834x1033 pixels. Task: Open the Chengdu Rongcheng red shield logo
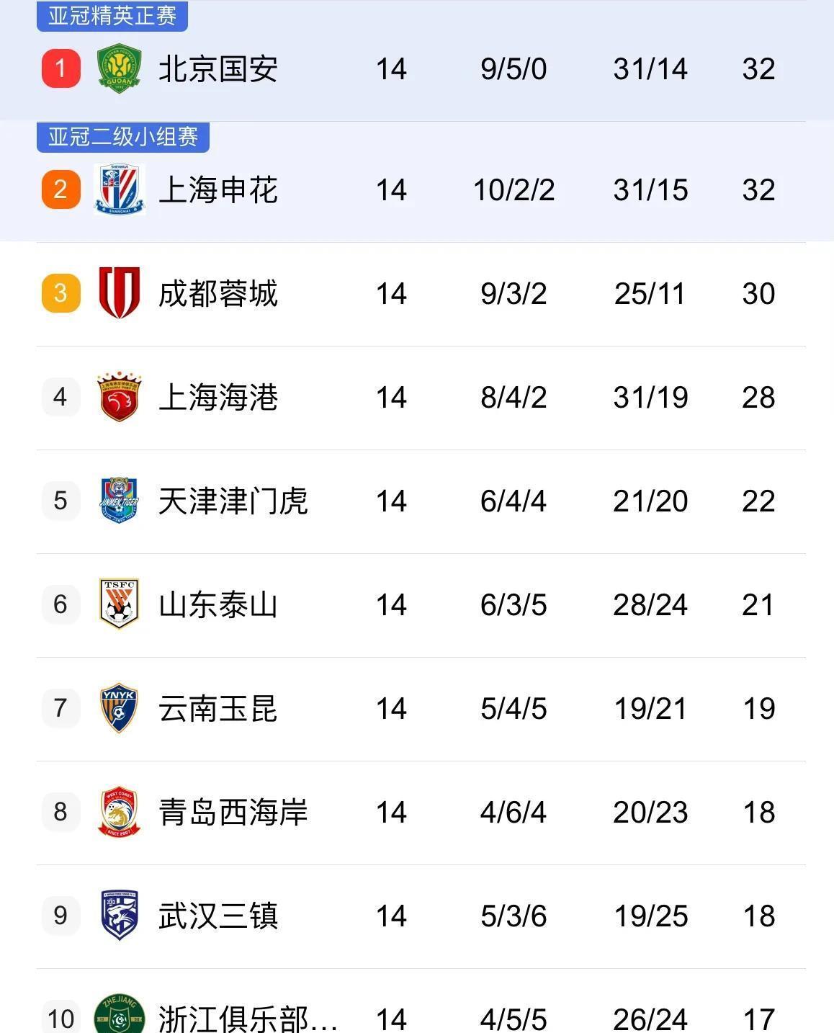pos(119,293)
